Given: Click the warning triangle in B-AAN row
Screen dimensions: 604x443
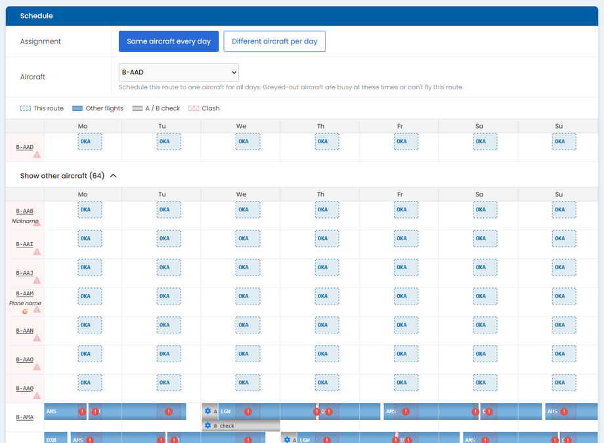Looking at the screenshot, I should tap(37, 338).
